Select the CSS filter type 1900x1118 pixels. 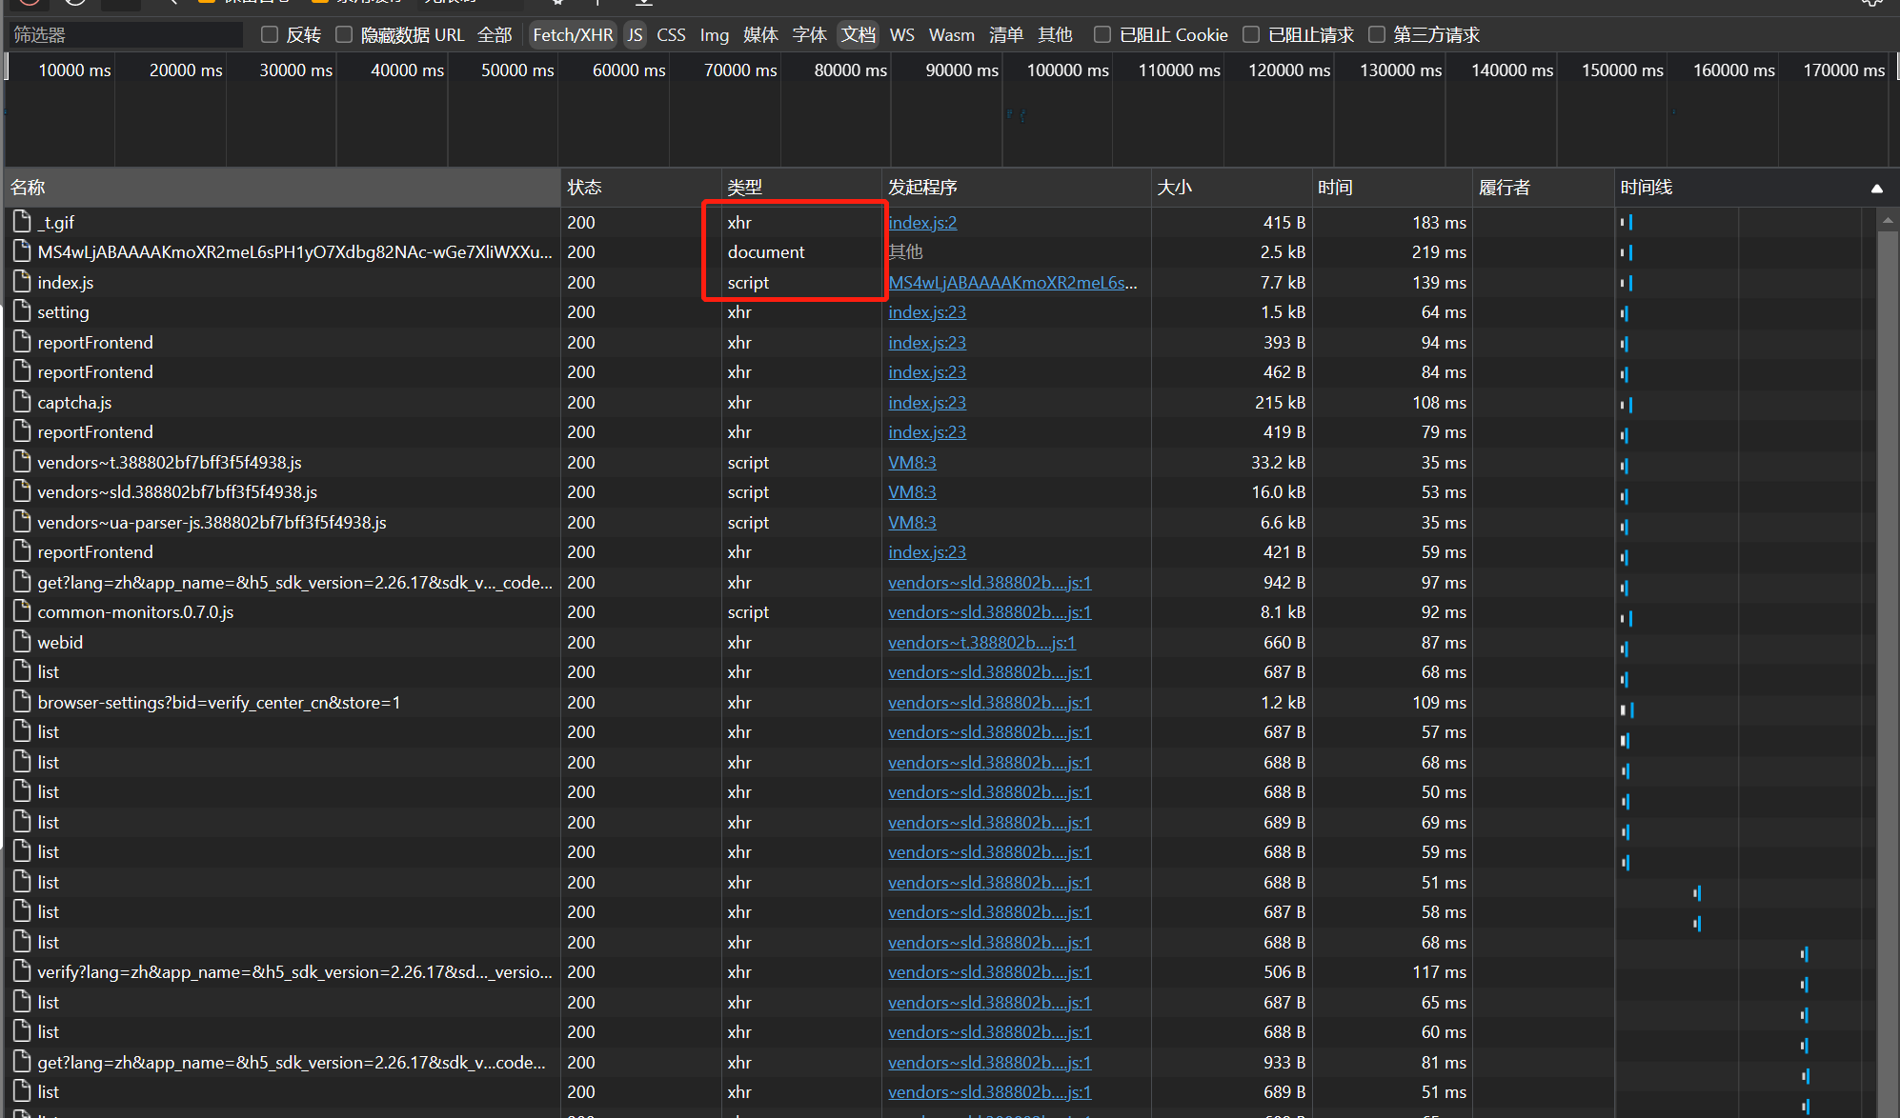point(671,35)
